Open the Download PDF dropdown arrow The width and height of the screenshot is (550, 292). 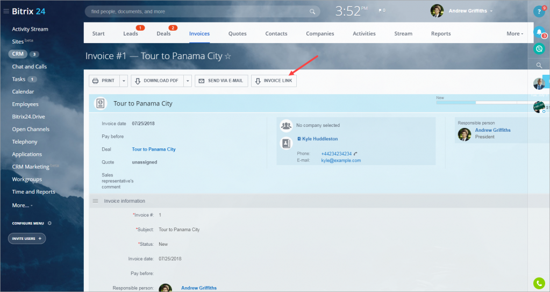[188, 81]
